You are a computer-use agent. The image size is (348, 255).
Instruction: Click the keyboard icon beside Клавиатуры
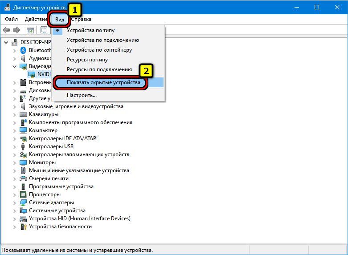24,114
